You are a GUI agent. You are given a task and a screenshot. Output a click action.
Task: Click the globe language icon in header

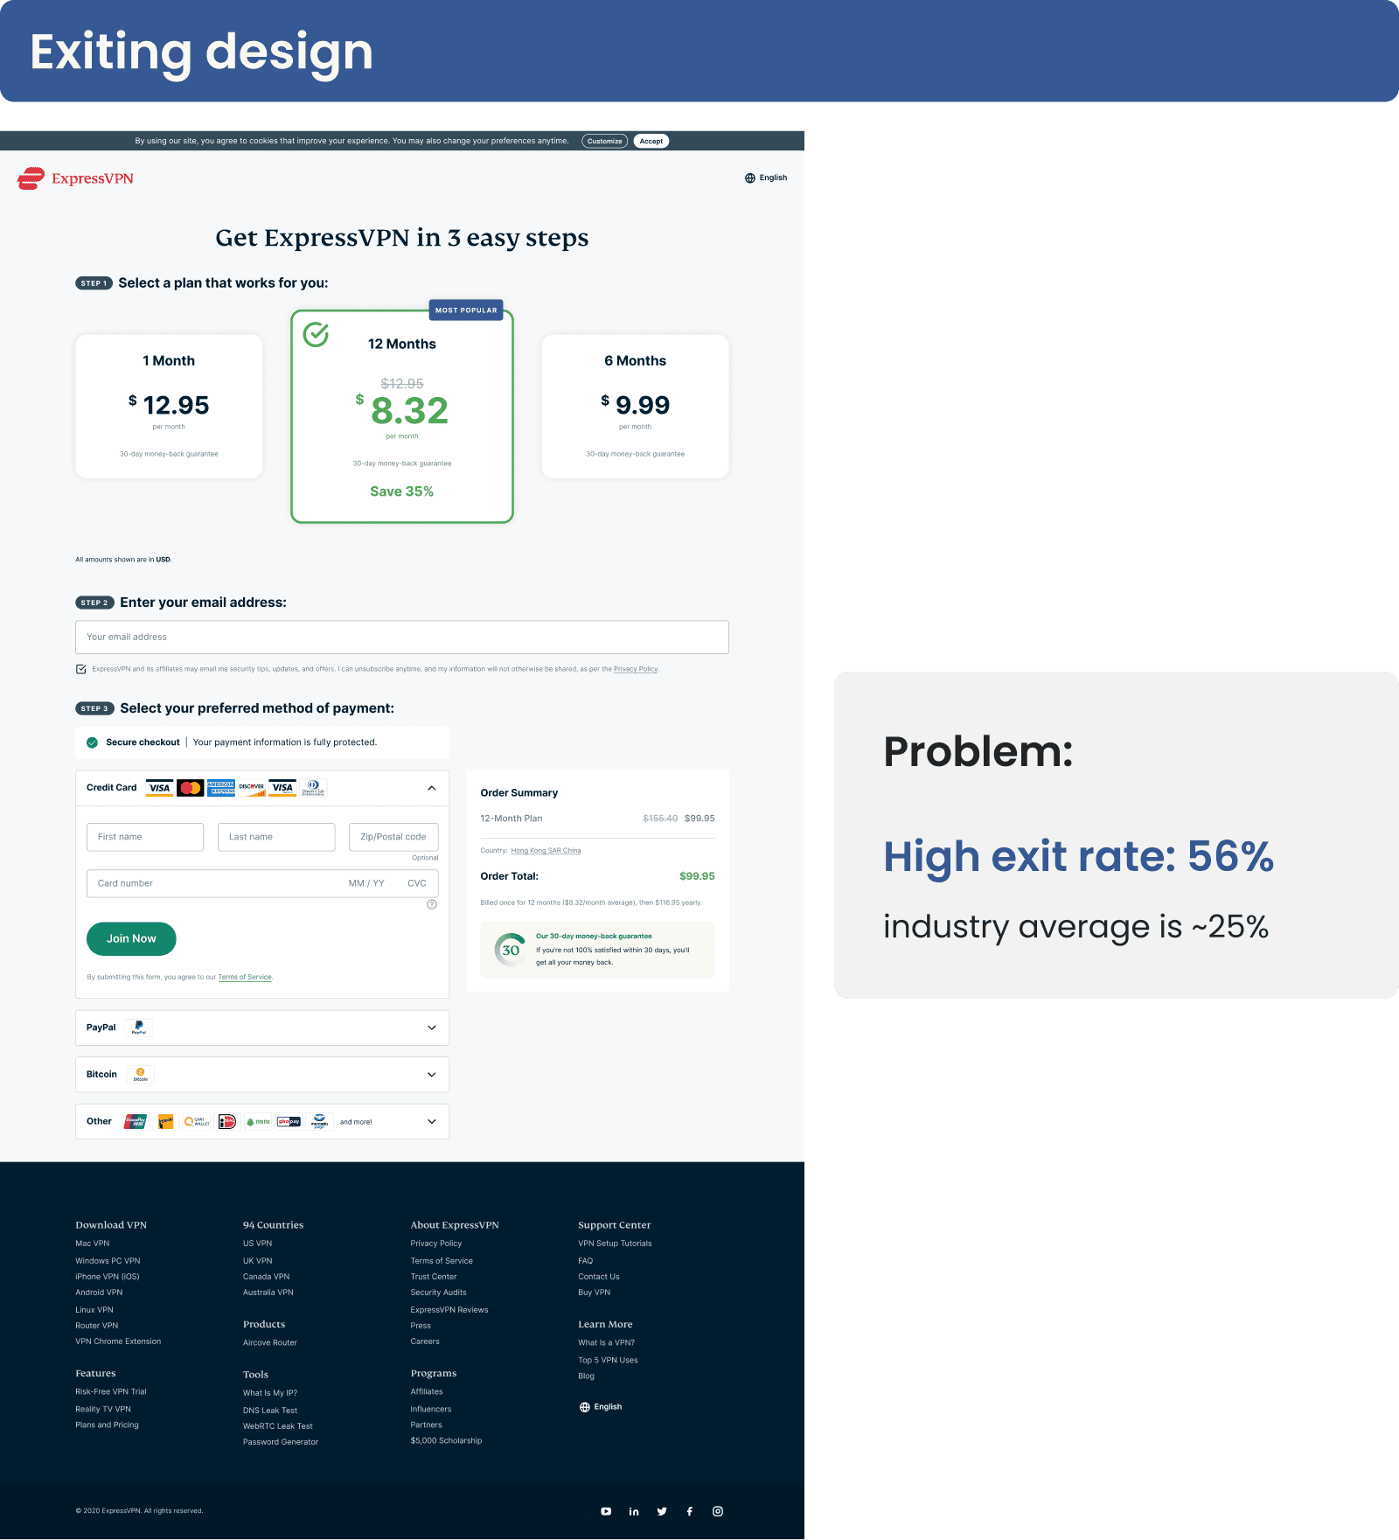point(749,178)
